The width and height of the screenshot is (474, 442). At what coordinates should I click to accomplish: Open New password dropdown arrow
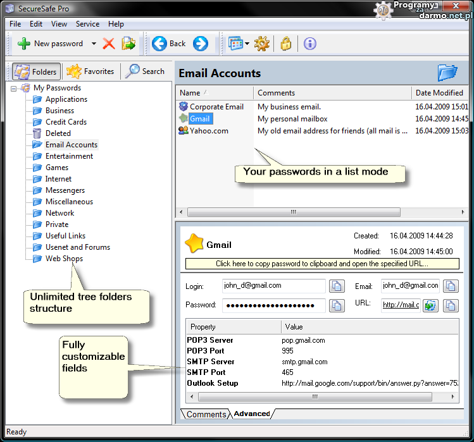(x=94, y=44)
